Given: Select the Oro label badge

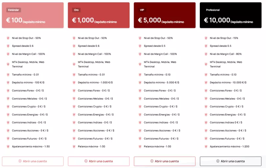Looking at the screenshot, I should [x=76, y=10].
